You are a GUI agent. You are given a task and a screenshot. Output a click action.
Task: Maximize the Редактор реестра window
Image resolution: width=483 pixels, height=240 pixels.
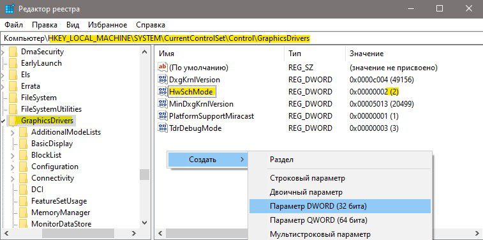coord(440,9)
